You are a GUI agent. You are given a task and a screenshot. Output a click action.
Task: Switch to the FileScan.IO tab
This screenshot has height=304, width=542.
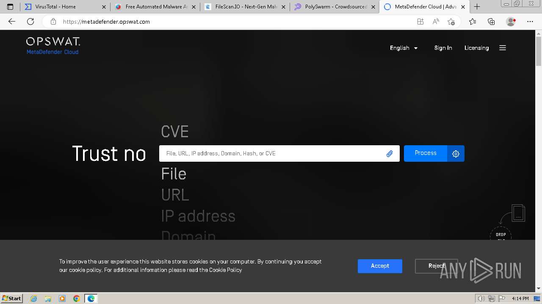point(245,7)
